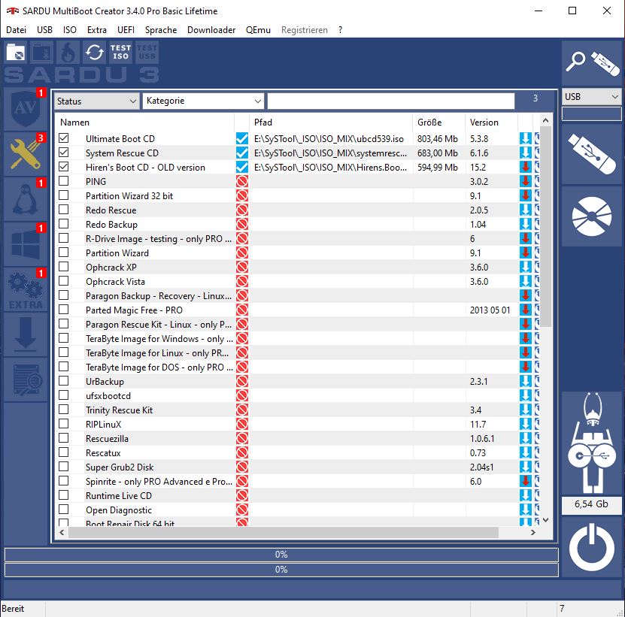Sort list by Namen column header
This screenshot has width=625, height=617.
(x=144, y=122)
